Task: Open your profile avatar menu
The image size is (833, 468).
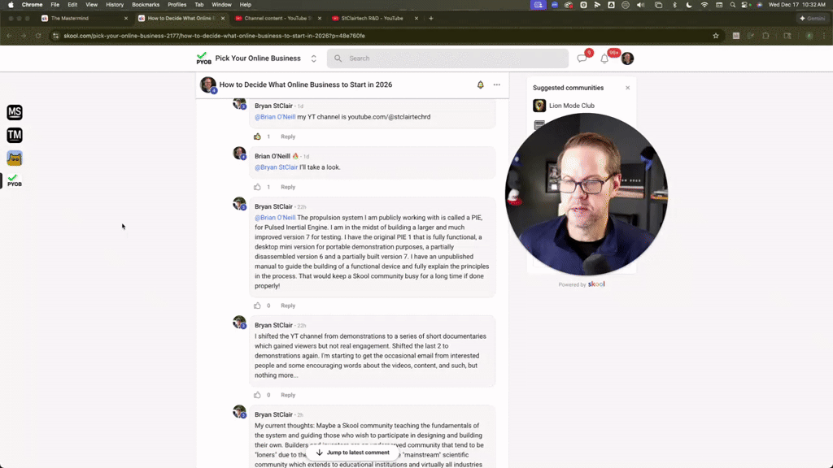Action: (627, 58)
